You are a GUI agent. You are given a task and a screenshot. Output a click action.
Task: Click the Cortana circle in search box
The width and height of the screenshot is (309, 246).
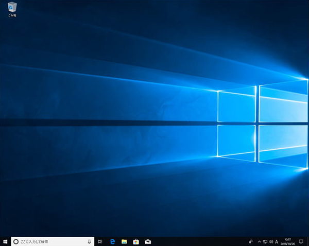16,241
